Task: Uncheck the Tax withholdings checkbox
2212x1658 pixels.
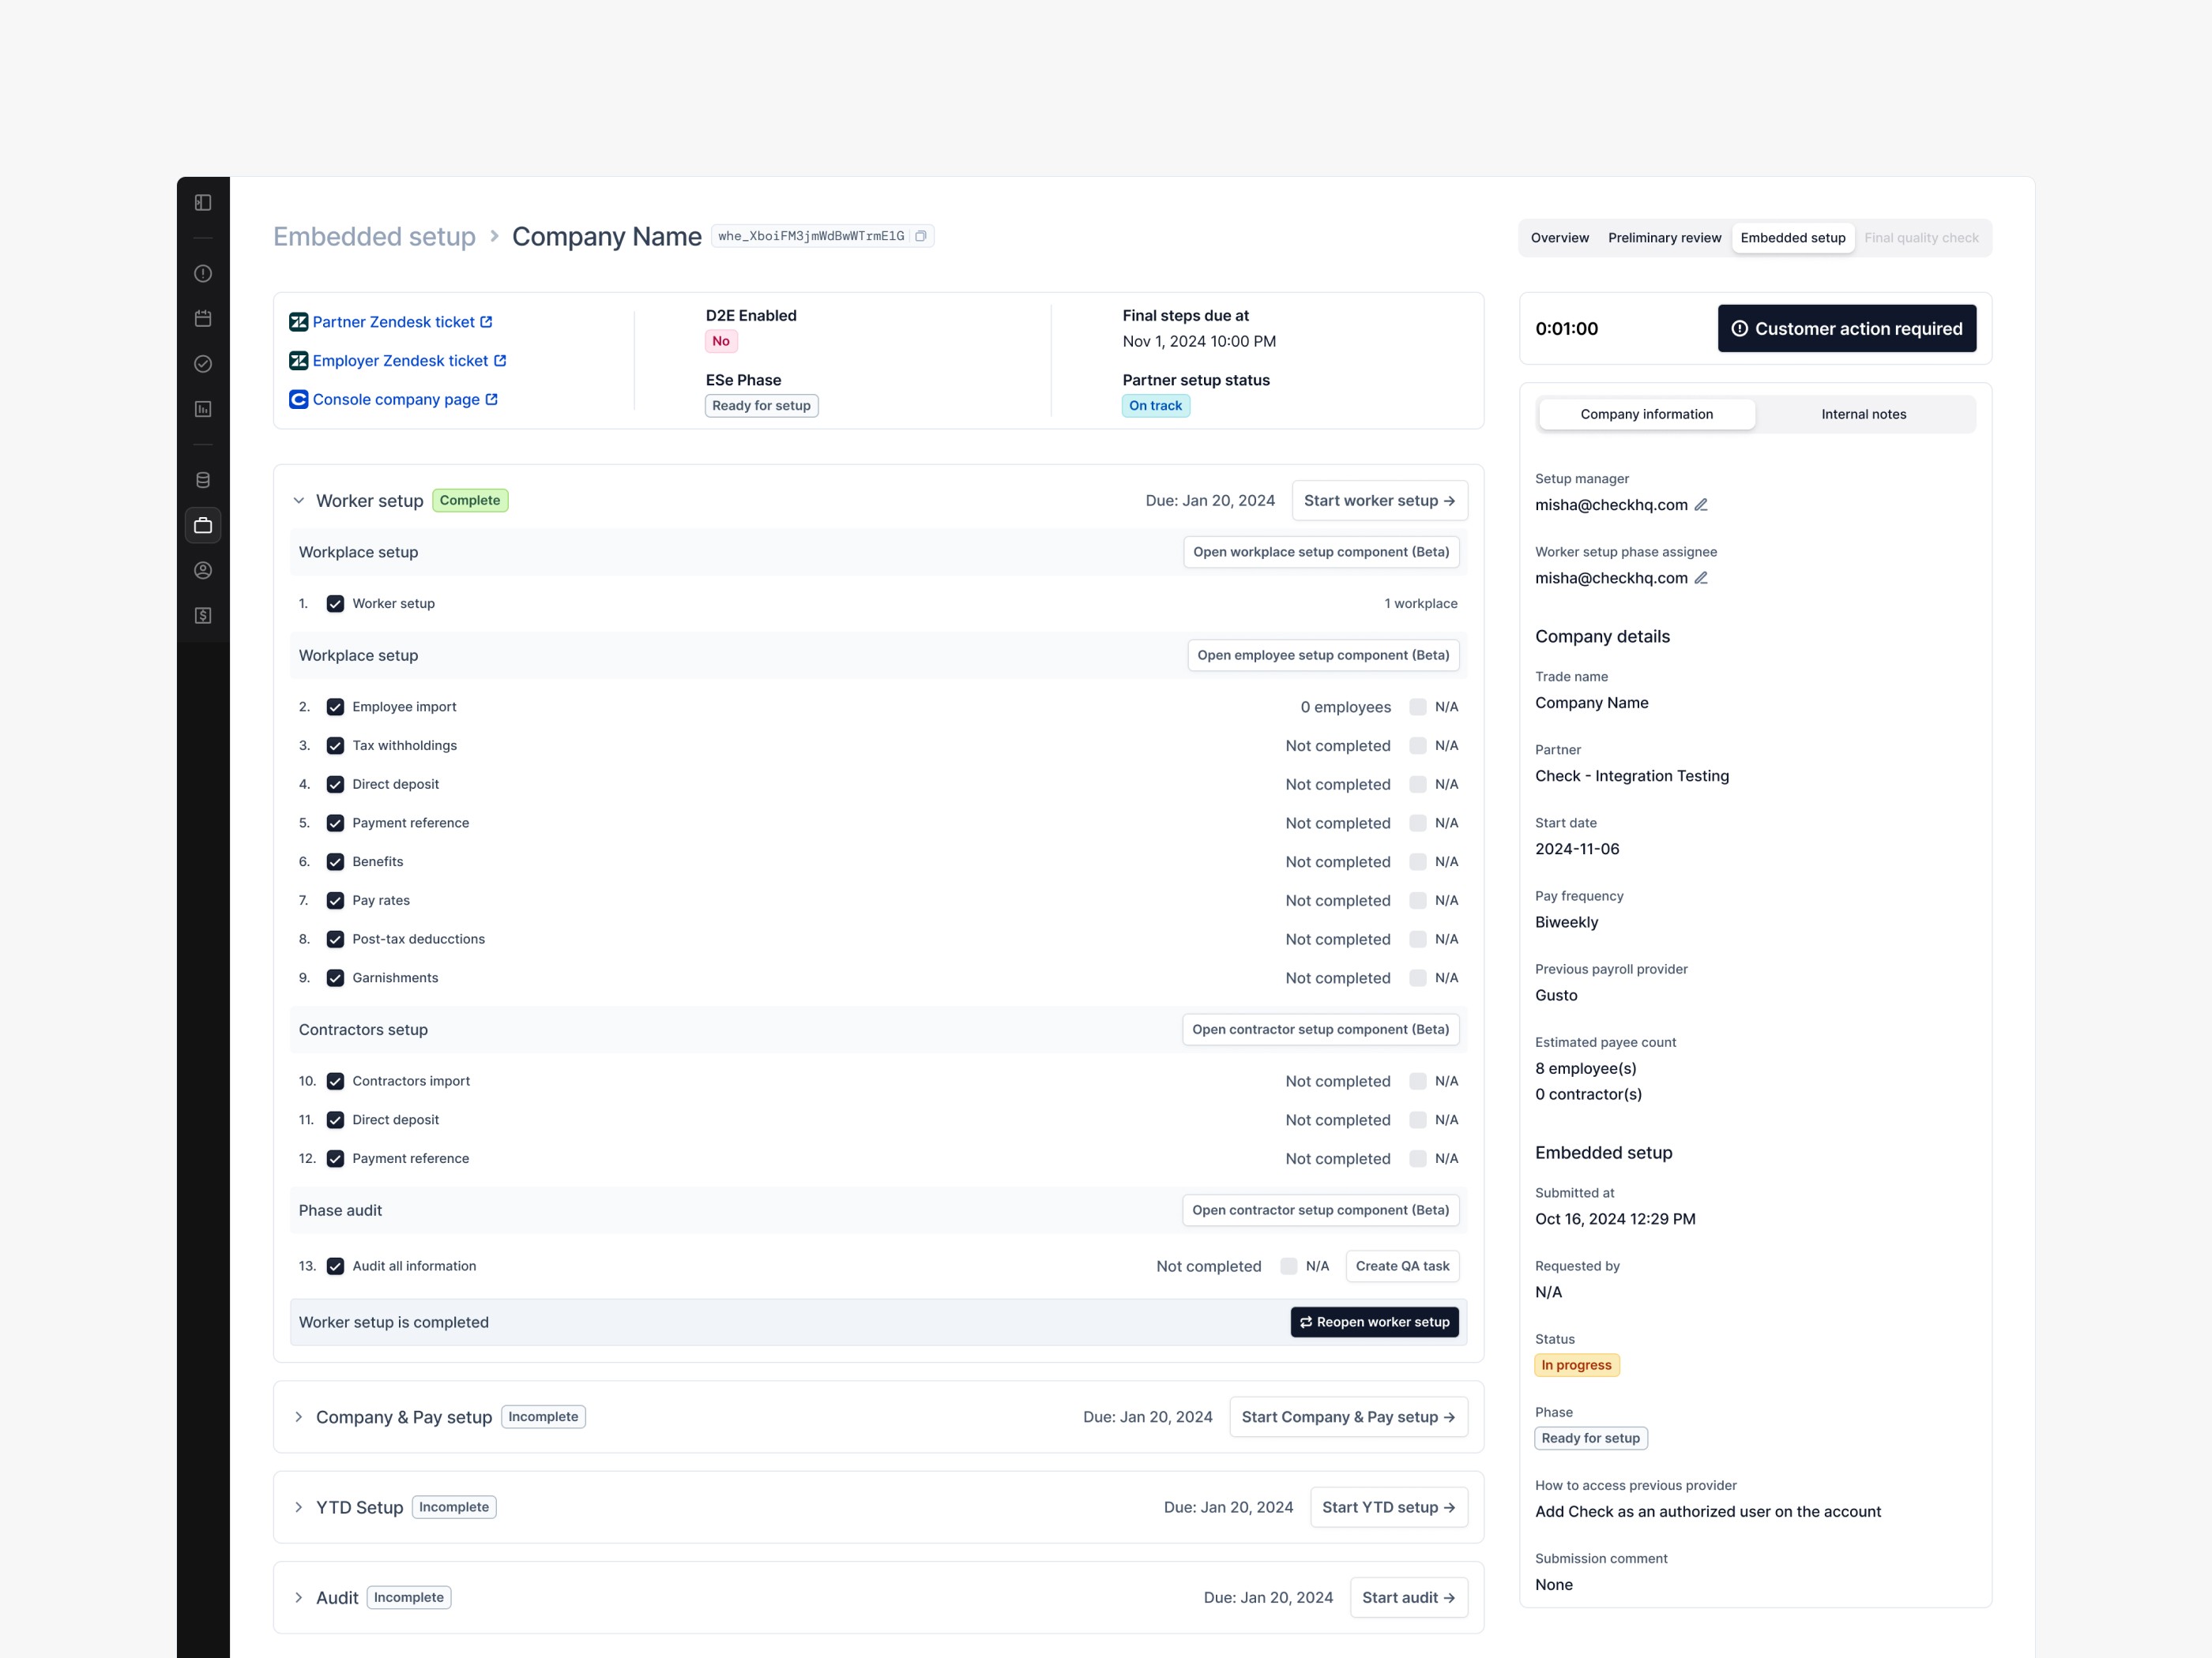Action: click(335, 745)
